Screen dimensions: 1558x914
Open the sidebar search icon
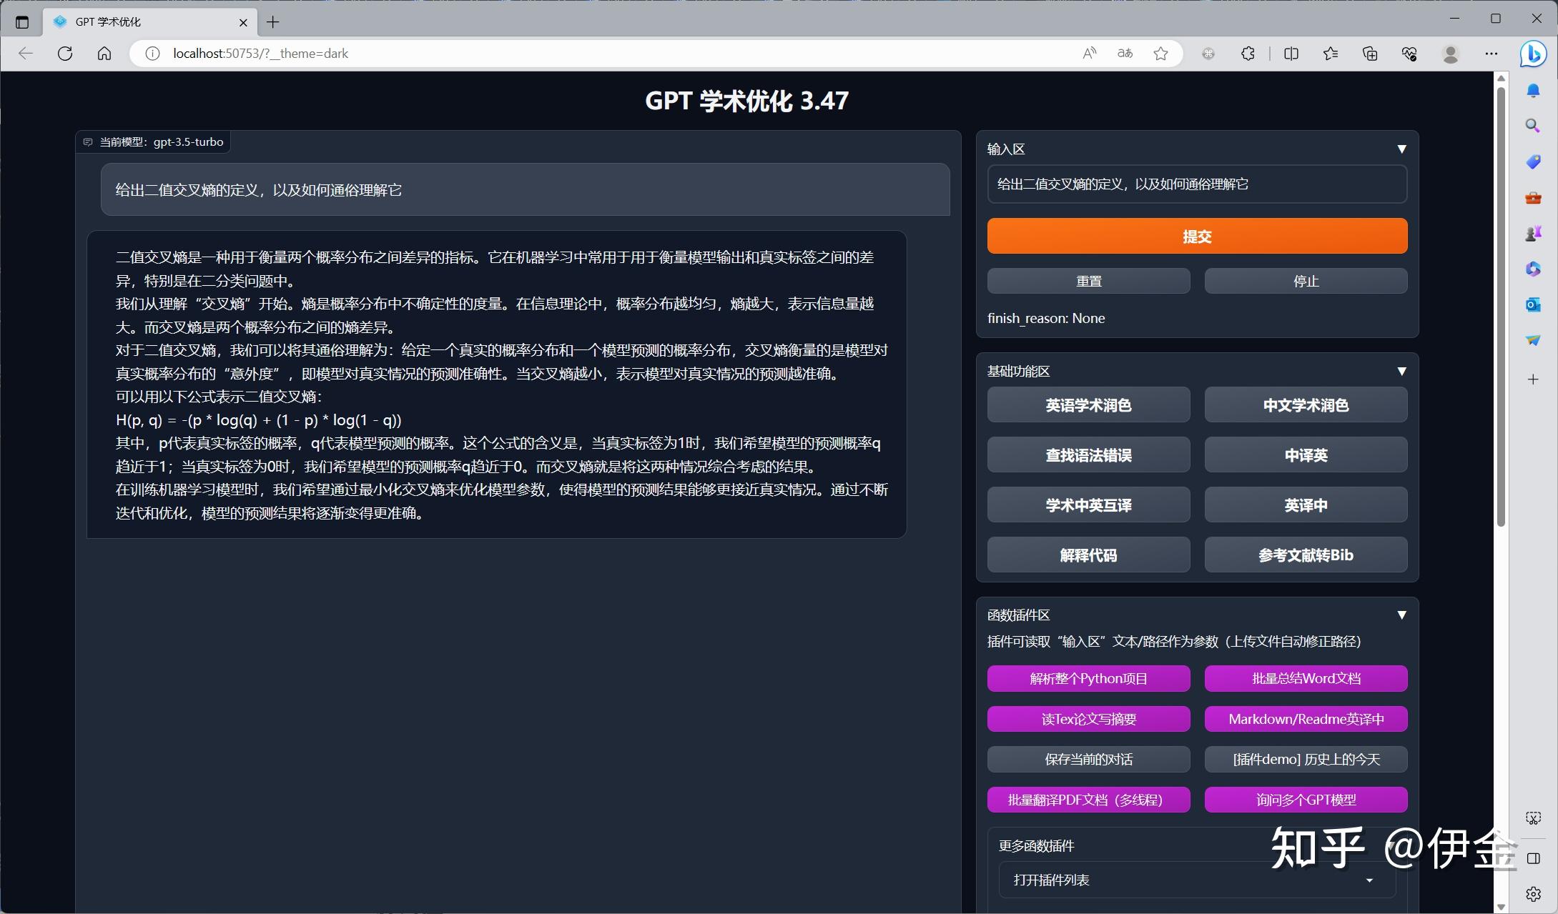[1533, 125]
